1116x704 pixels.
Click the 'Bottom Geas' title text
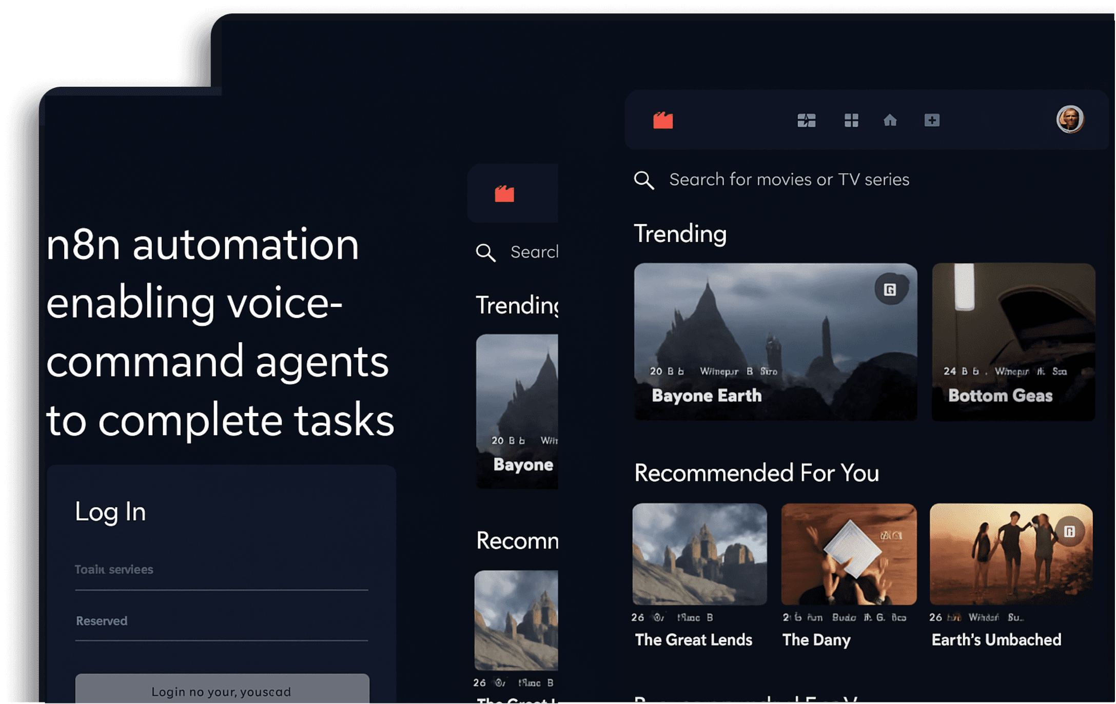(x=1001, y=396)
